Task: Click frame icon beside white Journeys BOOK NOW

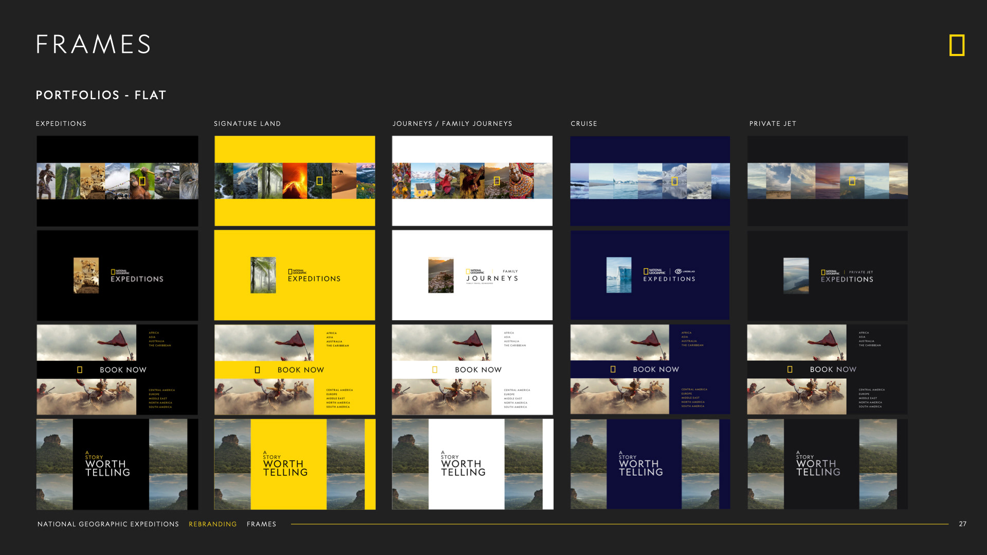Action: point(435,369)
